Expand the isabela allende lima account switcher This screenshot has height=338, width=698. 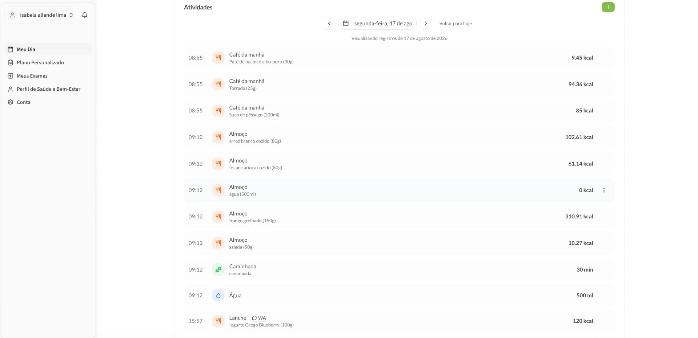point(41,15)
